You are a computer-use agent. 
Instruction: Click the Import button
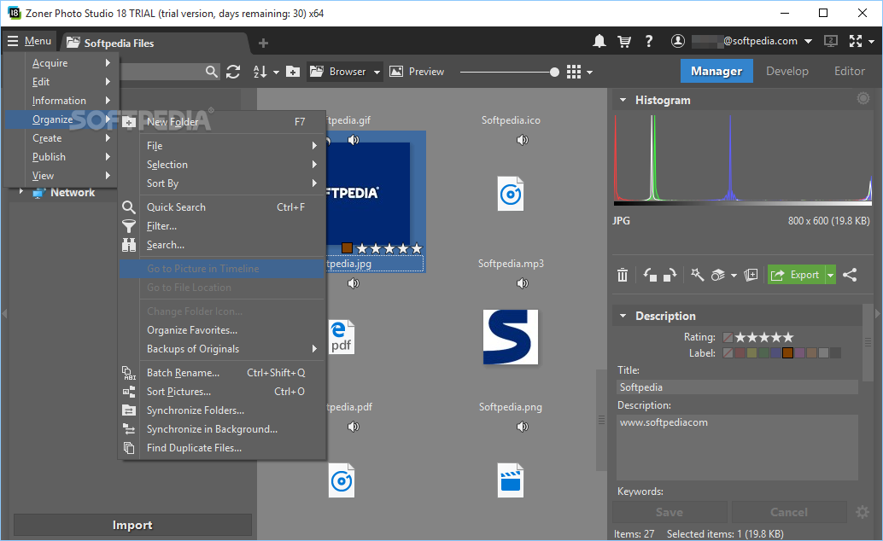coord(132,525)
